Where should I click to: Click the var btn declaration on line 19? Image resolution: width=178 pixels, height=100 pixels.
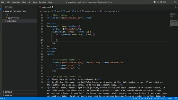(x=66, y=29)
